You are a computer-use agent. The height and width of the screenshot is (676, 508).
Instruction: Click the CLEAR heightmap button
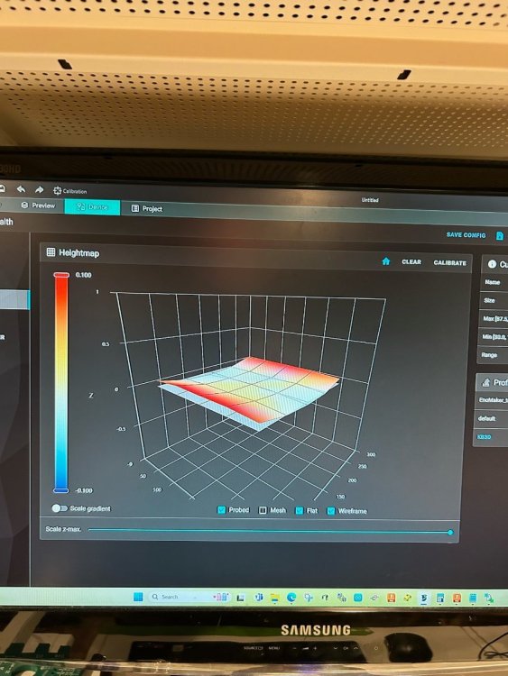[411, 261]
